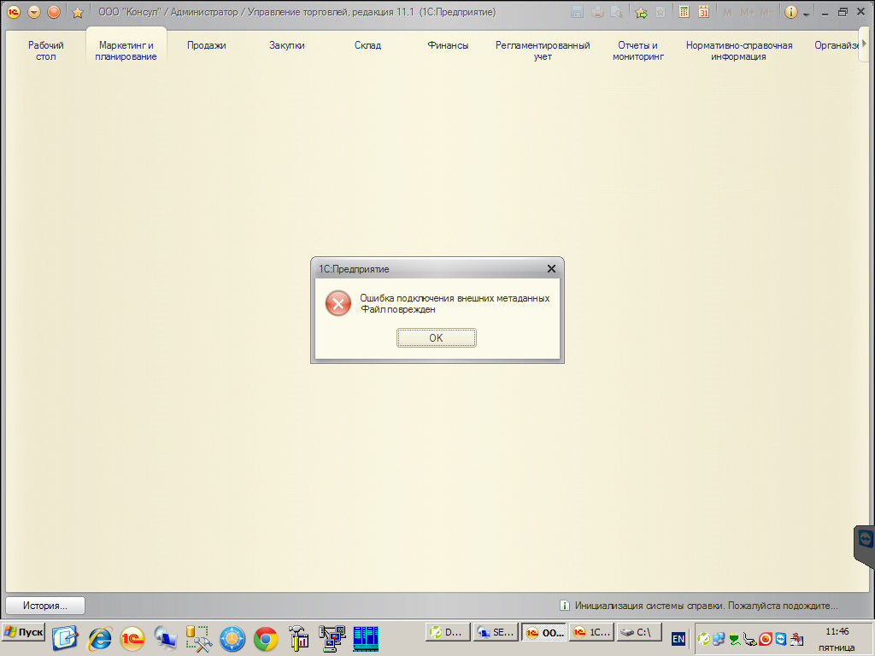Open the Отчеты и мониторинг section
Image resolution: width=875 pixels, height=656 pixels.
(x=637, y=50)
